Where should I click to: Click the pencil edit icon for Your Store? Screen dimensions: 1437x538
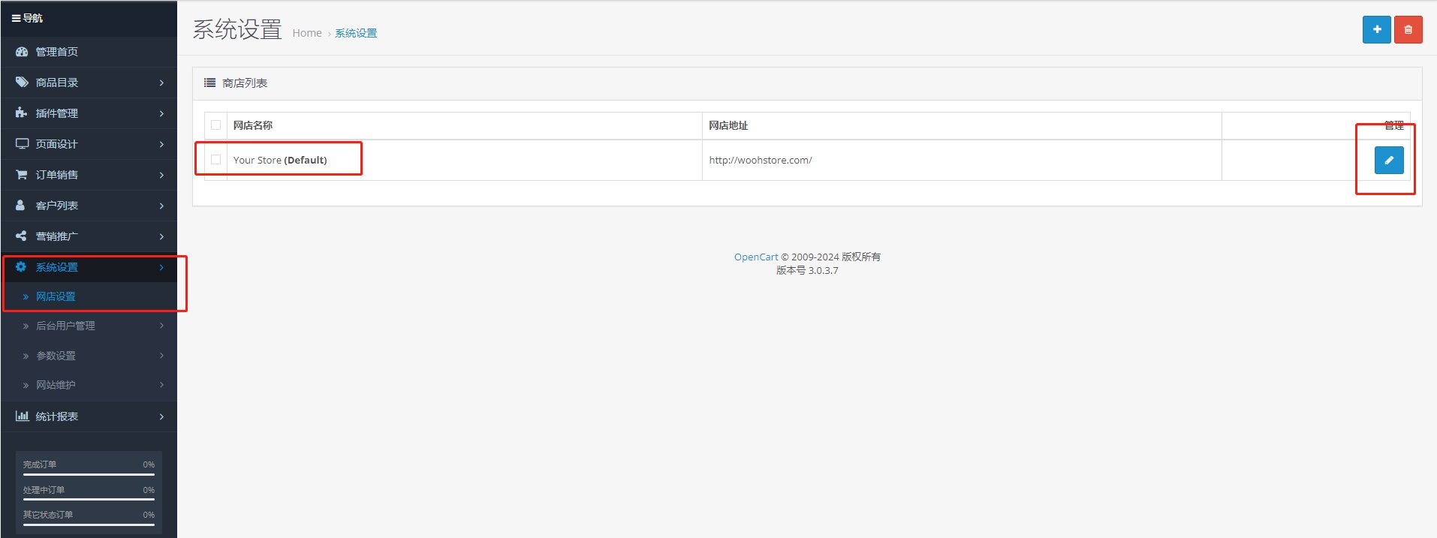(1388, 160)
